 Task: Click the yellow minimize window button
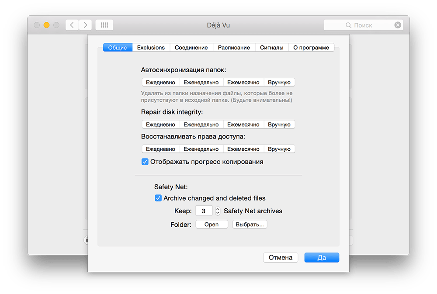coord(47,25)
